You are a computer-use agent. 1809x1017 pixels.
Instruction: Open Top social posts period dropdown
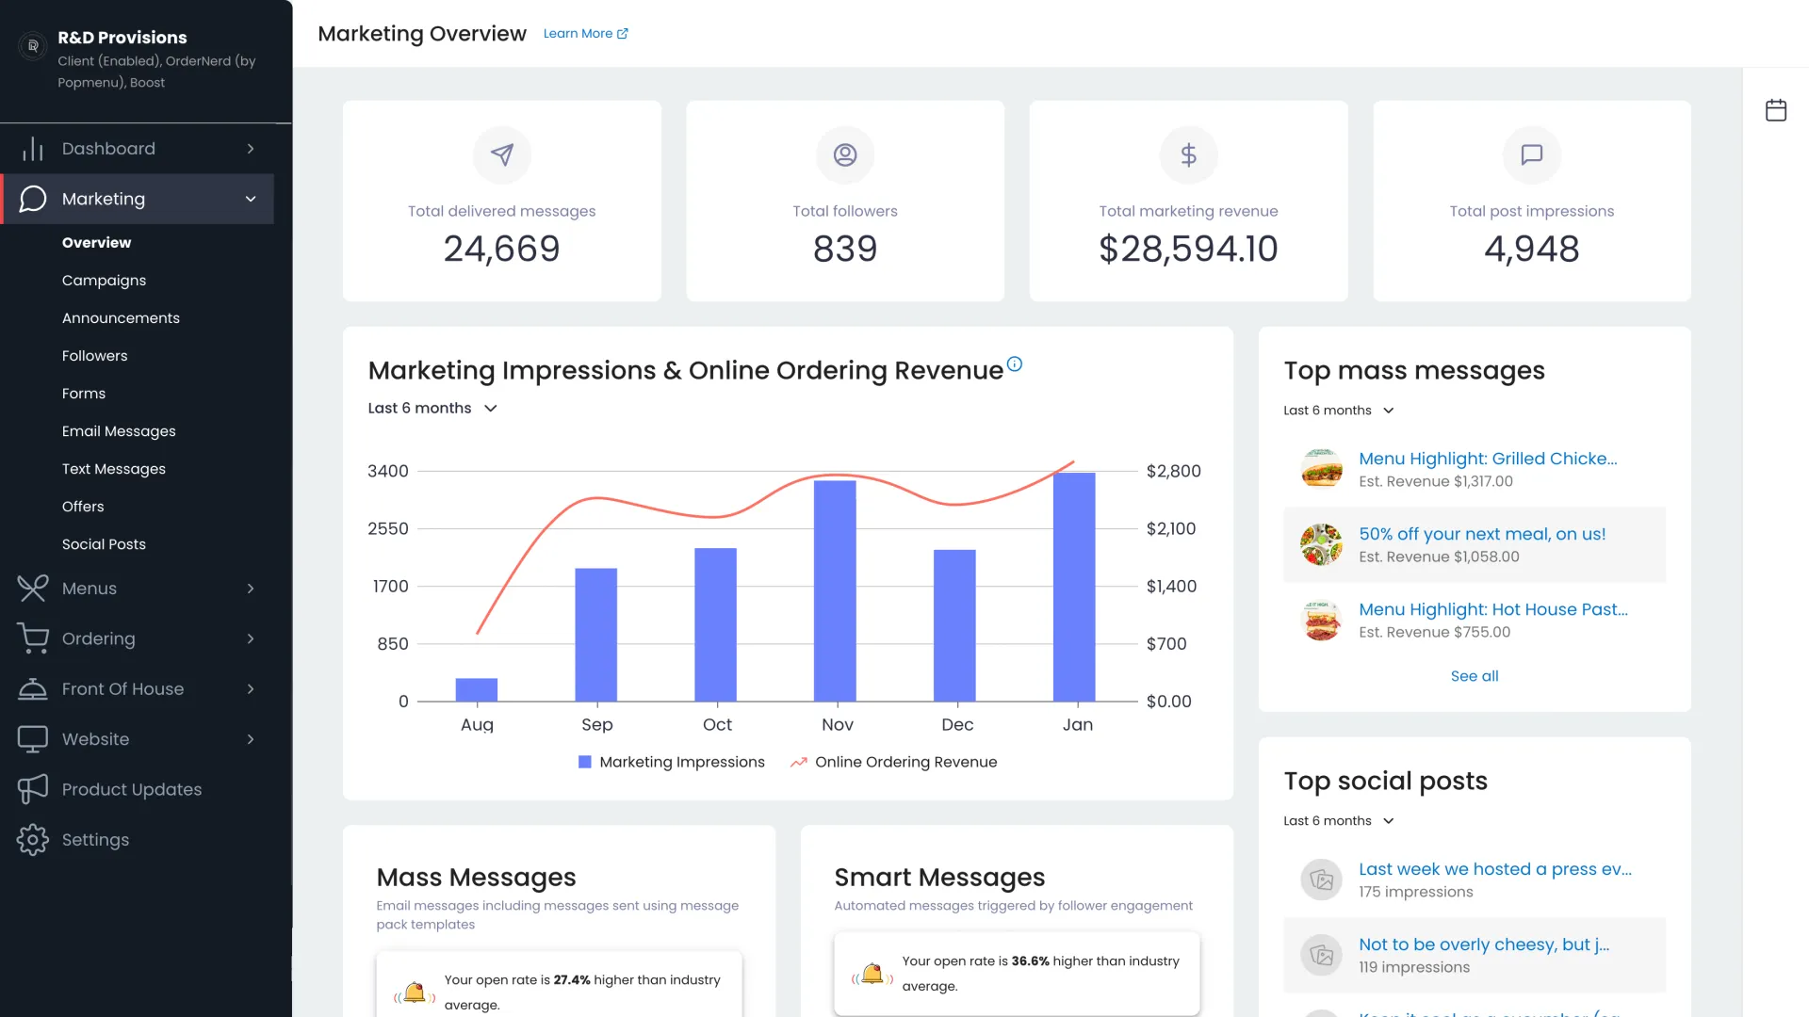coord(1338,821)
